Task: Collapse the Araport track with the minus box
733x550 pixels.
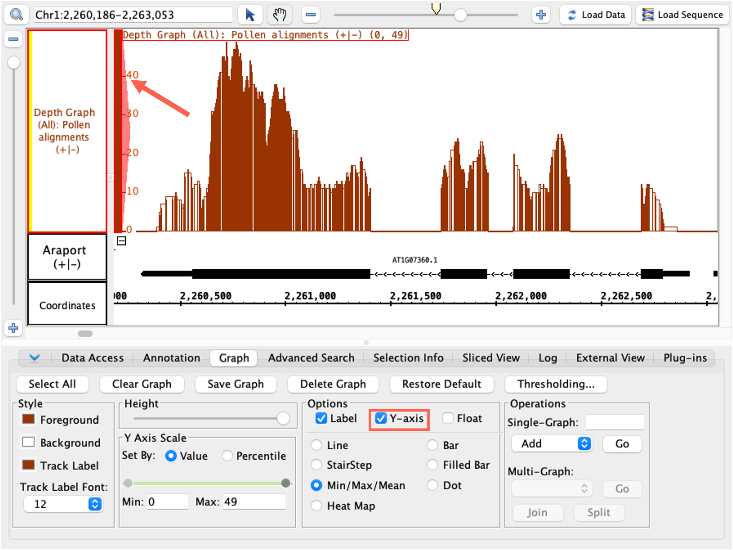Action: [121, 241]
